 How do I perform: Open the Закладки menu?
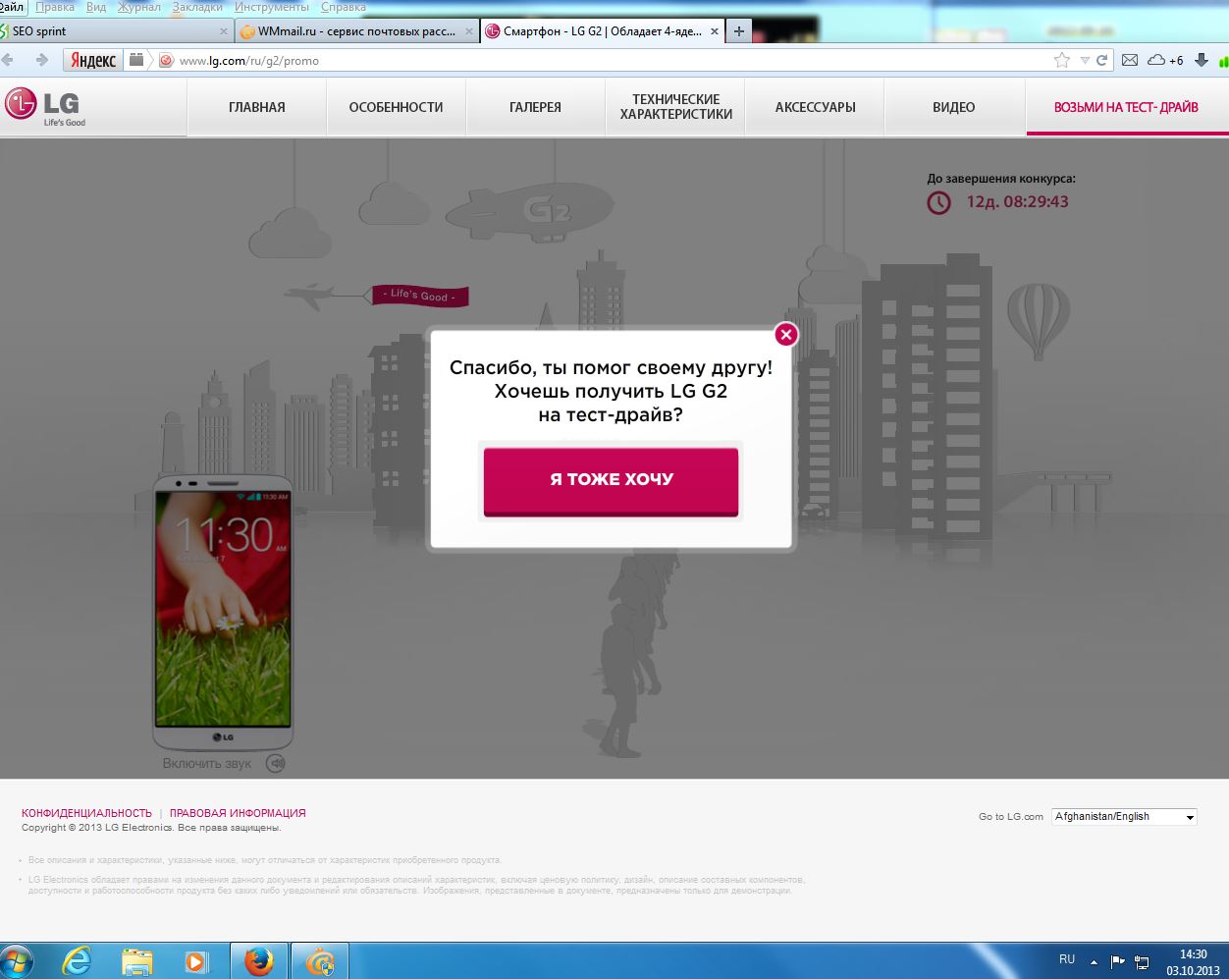pyautogui.click(x=197, y=7)
